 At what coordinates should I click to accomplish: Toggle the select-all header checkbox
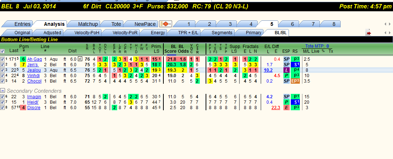coord(2,51)
